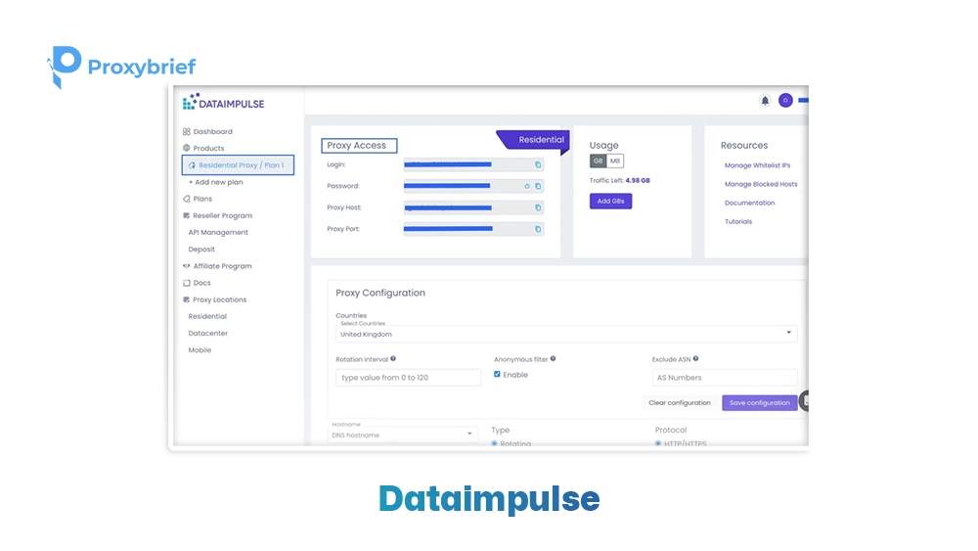Click the Traffic Left 4.98 GB text
978x551 pixels.
pos(619,180)
